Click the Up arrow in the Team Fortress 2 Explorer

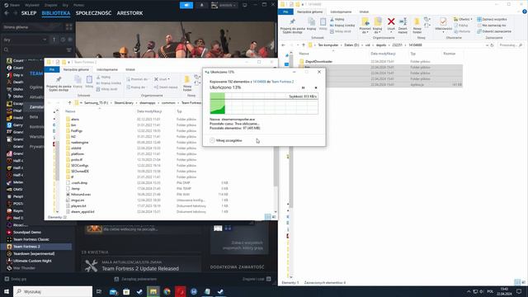pos(69,102)
